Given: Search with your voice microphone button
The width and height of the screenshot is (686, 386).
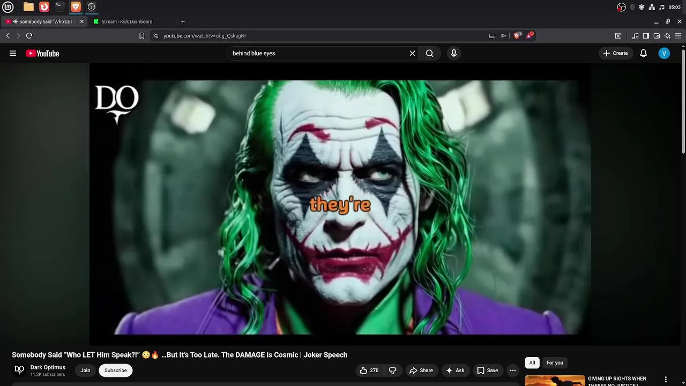Looking at the screenshot, I should [453, 53].
